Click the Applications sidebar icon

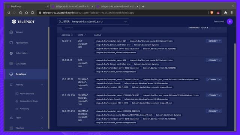[11, 43]
